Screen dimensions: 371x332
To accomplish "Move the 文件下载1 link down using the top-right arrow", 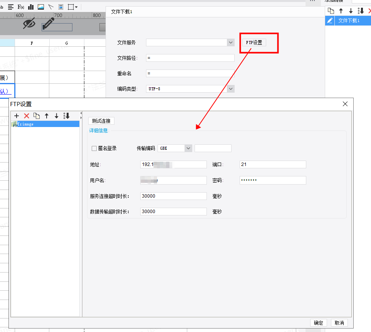I will click(351, 11).
